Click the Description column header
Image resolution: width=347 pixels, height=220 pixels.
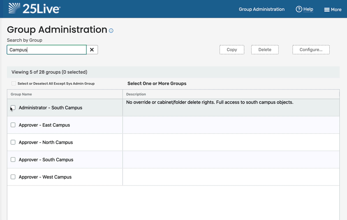pos(136,94)
